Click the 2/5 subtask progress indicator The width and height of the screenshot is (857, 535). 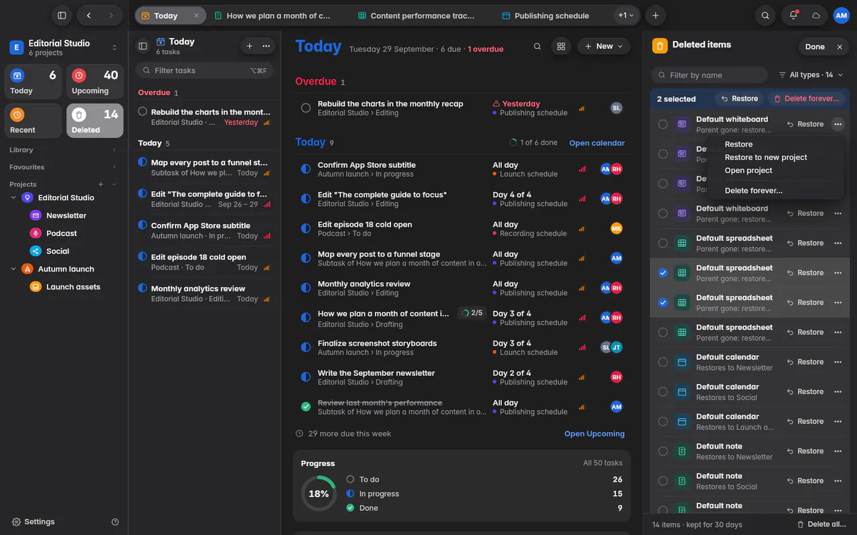pos(472,312)
